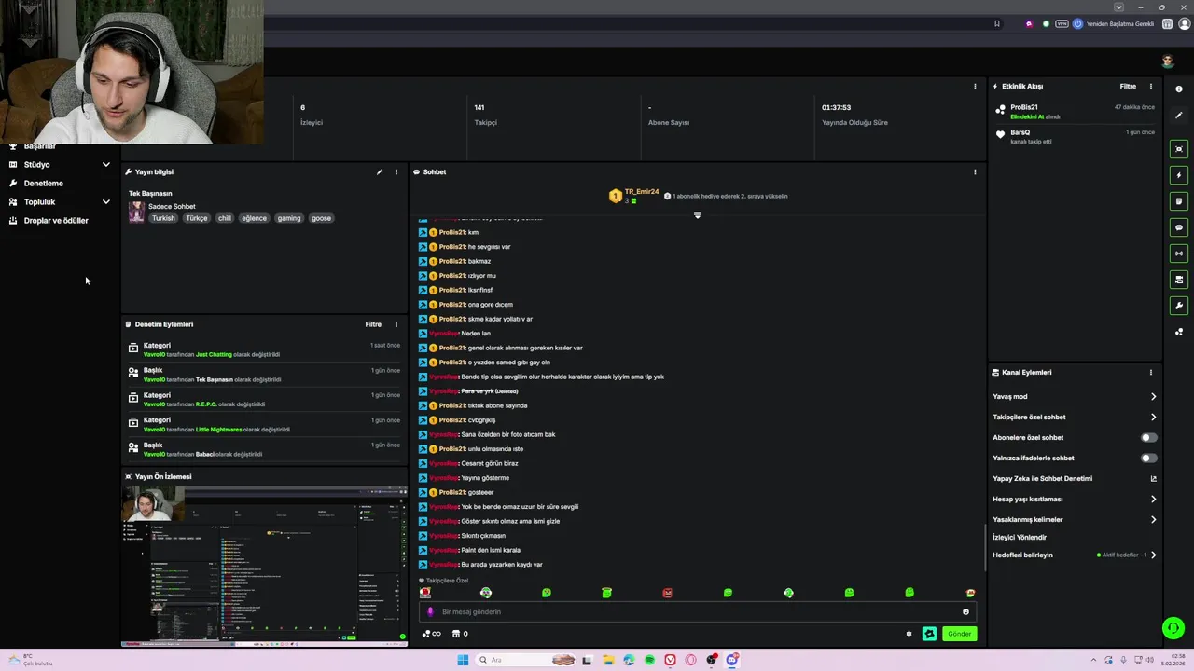
Task: Open the emoji picker in the message box
Action: (x=965, y=612)
